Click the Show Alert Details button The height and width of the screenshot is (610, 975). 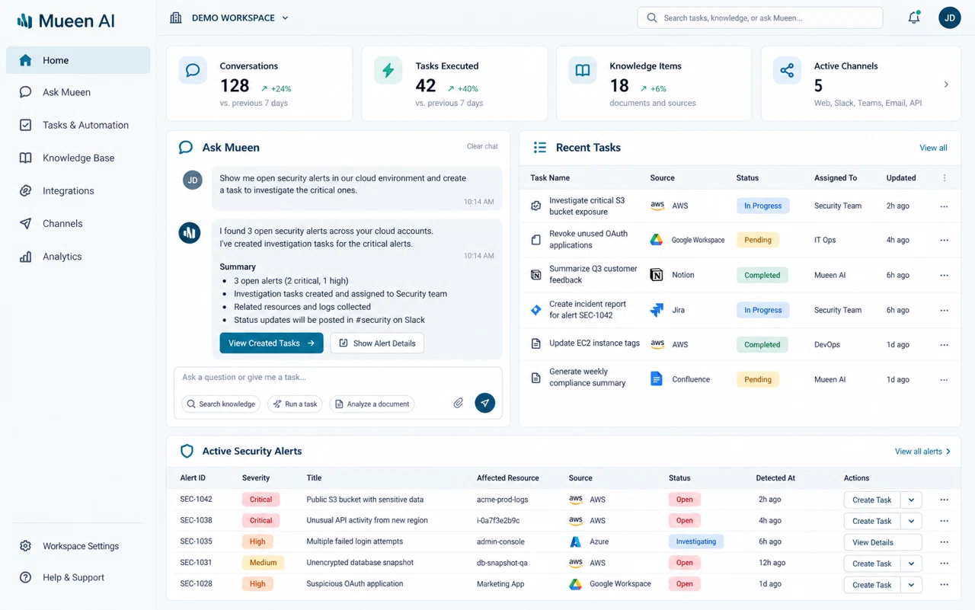pyautogui.click(x=377, y=343)
